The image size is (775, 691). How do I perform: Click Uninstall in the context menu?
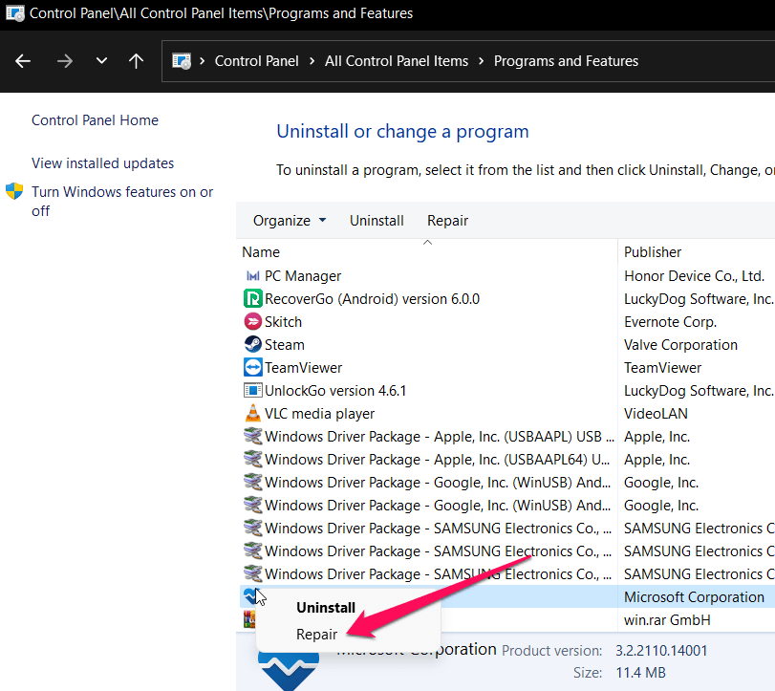[326, 608]
